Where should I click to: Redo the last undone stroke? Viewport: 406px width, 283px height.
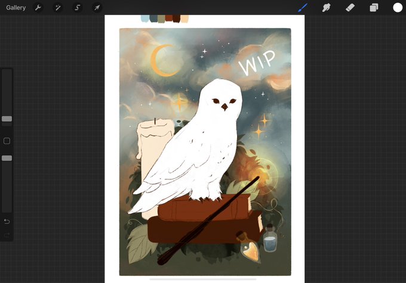pyautogui.click(x=7, y=235)
